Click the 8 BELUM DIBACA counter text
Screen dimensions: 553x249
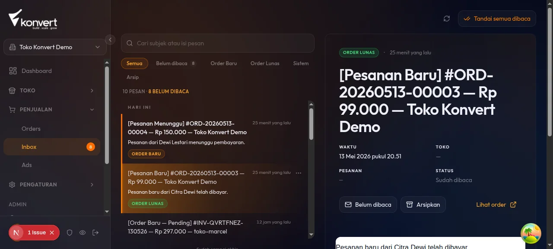point(168,91)
